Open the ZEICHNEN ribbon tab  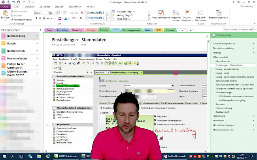click(44, 6)
